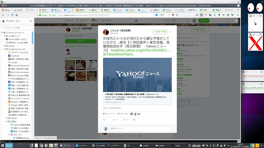This screenshot has width=264, height=148.
Task: Open the Firefox home page icon
Action: tap(16, 15)
